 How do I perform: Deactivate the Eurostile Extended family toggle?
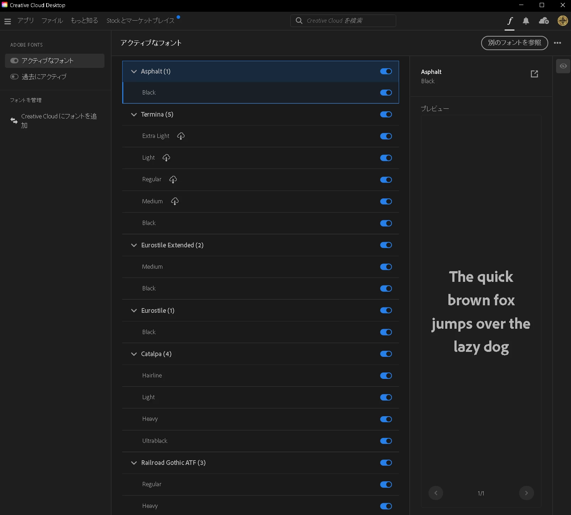[x=386, y=245]
